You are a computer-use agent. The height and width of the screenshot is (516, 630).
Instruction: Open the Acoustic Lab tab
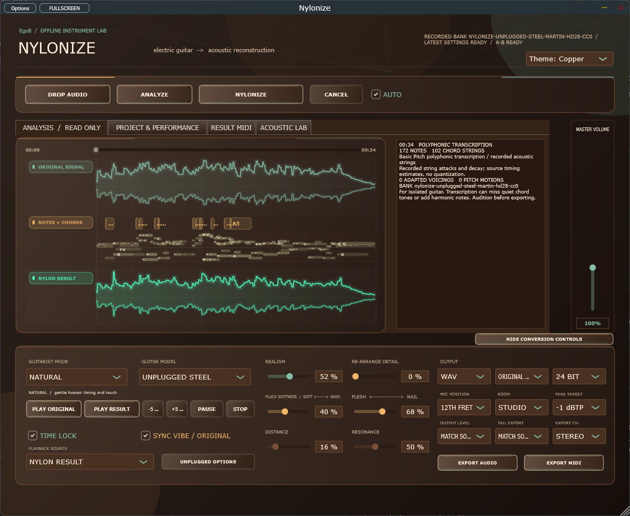[283, 127]
